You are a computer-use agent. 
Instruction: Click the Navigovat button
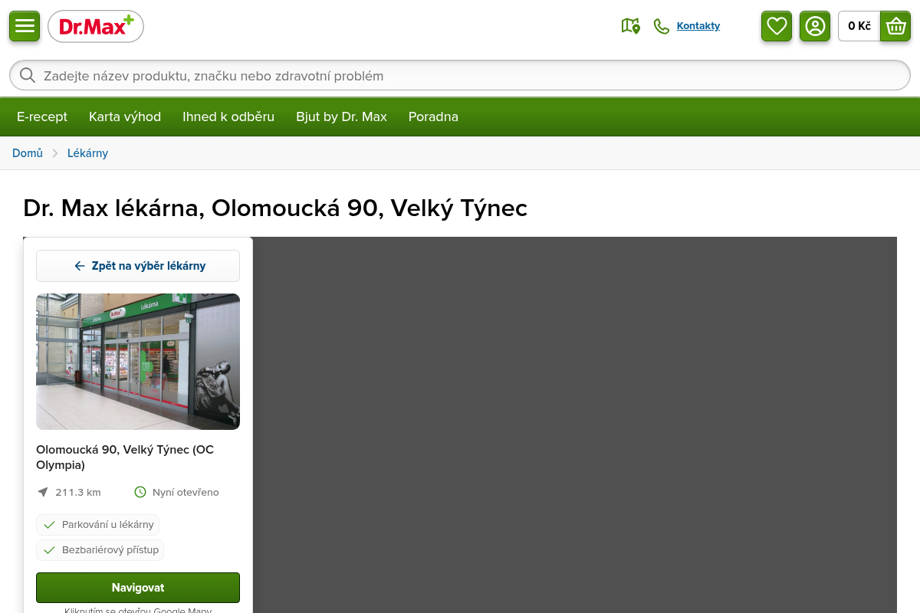tap(138, 588)
